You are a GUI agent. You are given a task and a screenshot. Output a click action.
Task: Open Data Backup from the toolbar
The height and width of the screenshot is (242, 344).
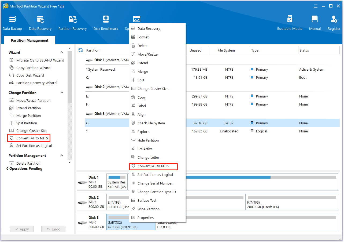12,23
